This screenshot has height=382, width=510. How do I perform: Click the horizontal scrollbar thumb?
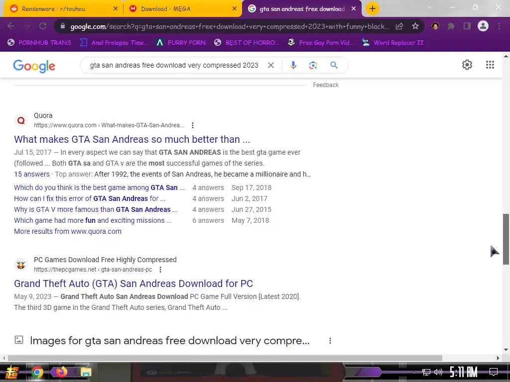pyautogui.click(x=225, y=358)
